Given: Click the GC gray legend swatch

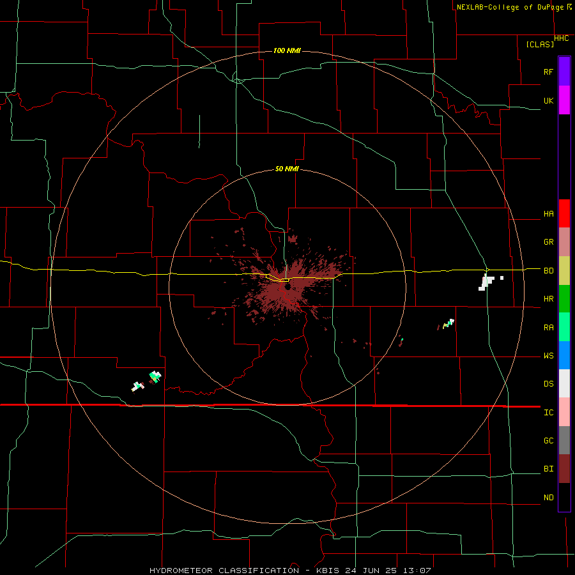Looking at the screenshot, I should click(564, 440).
